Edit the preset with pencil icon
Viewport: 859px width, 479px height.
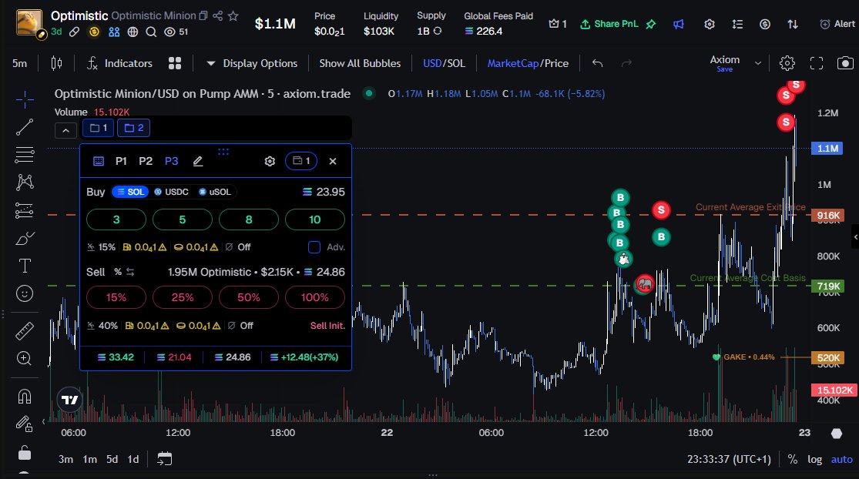pos(198,161)
